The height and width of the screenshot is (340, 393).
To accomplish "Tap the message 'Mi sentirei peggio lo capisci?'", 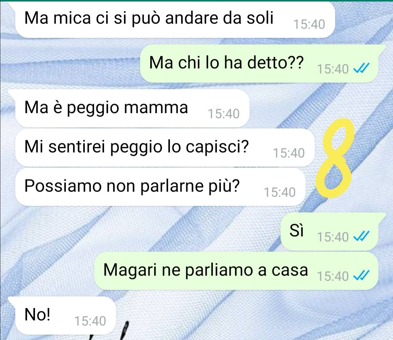I will pos(165,148).
